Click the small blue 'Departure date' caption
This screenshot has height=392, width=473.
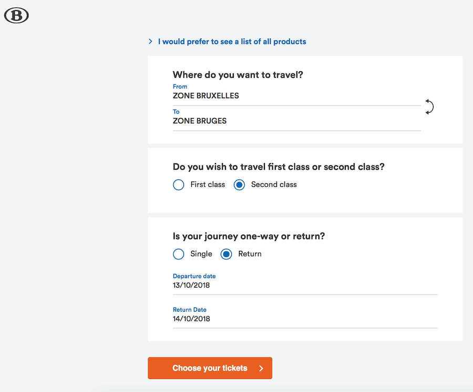194,276
